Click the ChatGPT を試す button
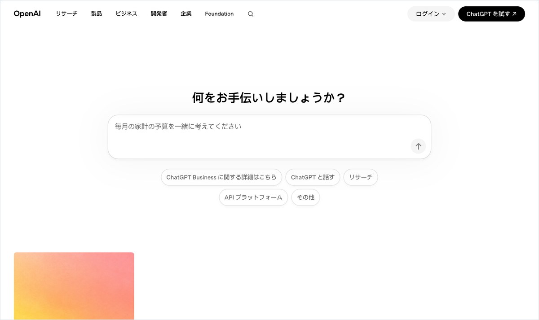Screen dimensions: 539x320 pos(491,14)
